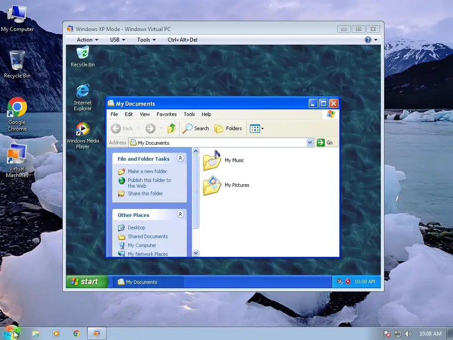The height and width of the screenshot is (340, 453).
Task: Open My Computer icon on Windows 7 desktop
Action: (17, 19)
